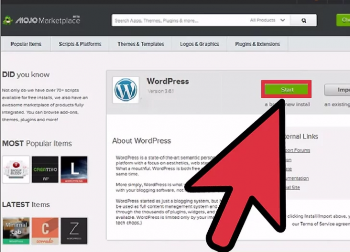Click the magnifying glass search button

(304, 21)
